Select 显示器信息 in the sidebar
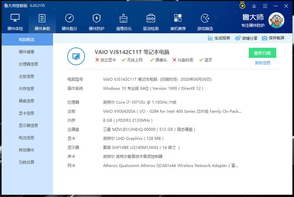The height and width of the screenshot is (197, 294). (x=27, y=125)
